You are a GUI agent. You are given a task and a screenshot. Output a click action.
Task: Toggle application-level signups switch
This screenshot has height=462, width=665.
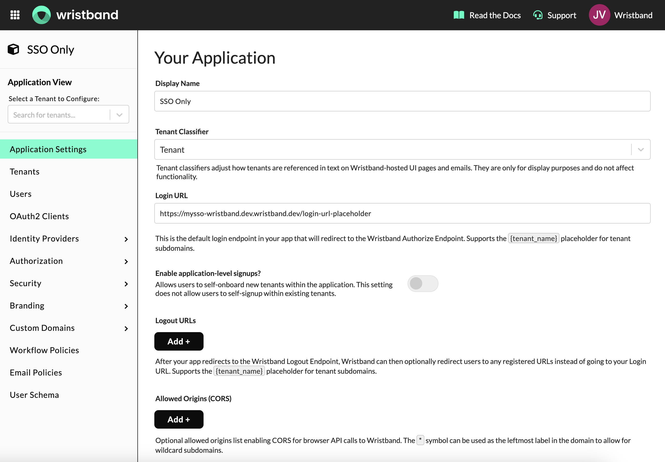pos(422,283)
